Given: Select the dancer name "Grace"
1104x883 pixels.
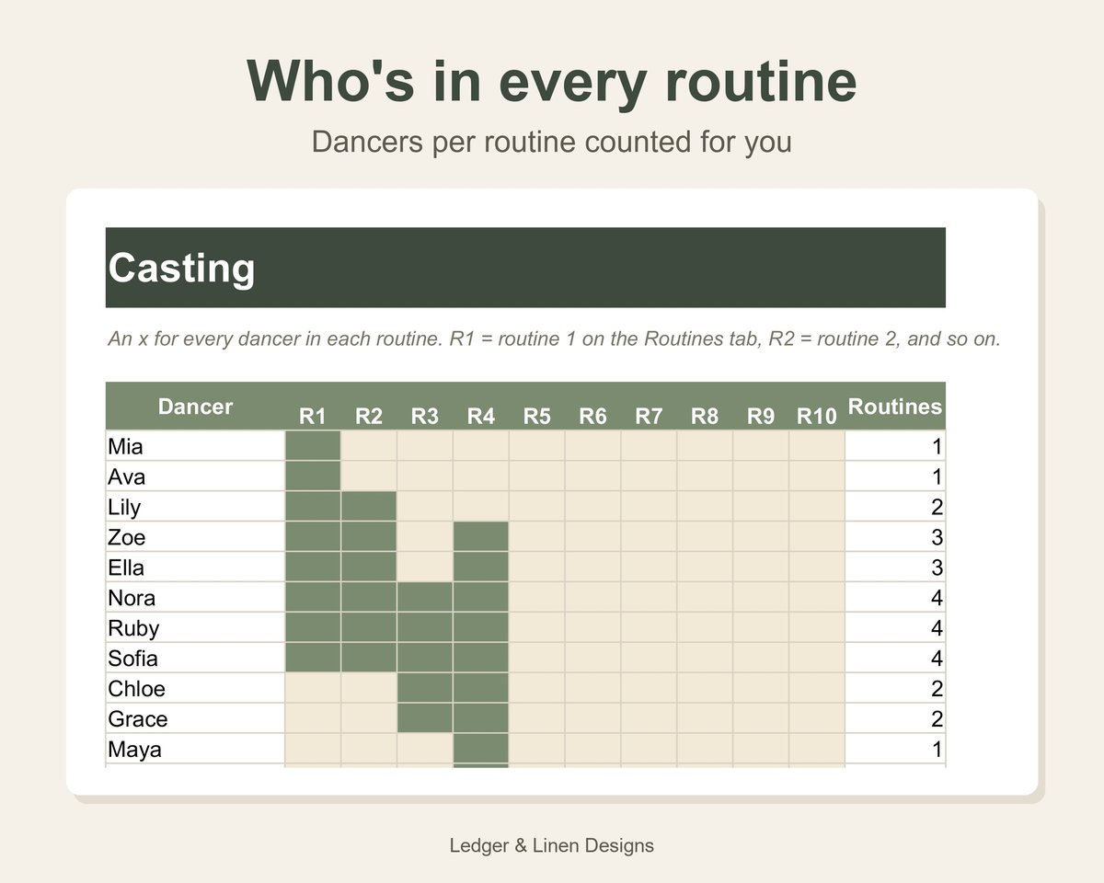Looking at the screenshot, I should 138,719.
